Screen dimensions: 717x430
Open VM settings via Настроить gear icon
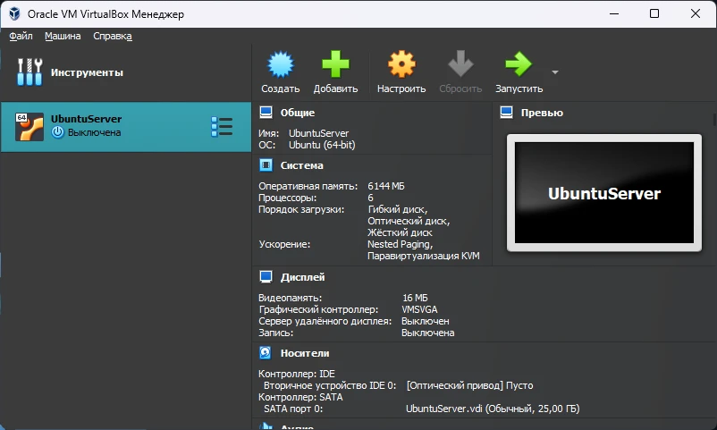pos(401,64)
